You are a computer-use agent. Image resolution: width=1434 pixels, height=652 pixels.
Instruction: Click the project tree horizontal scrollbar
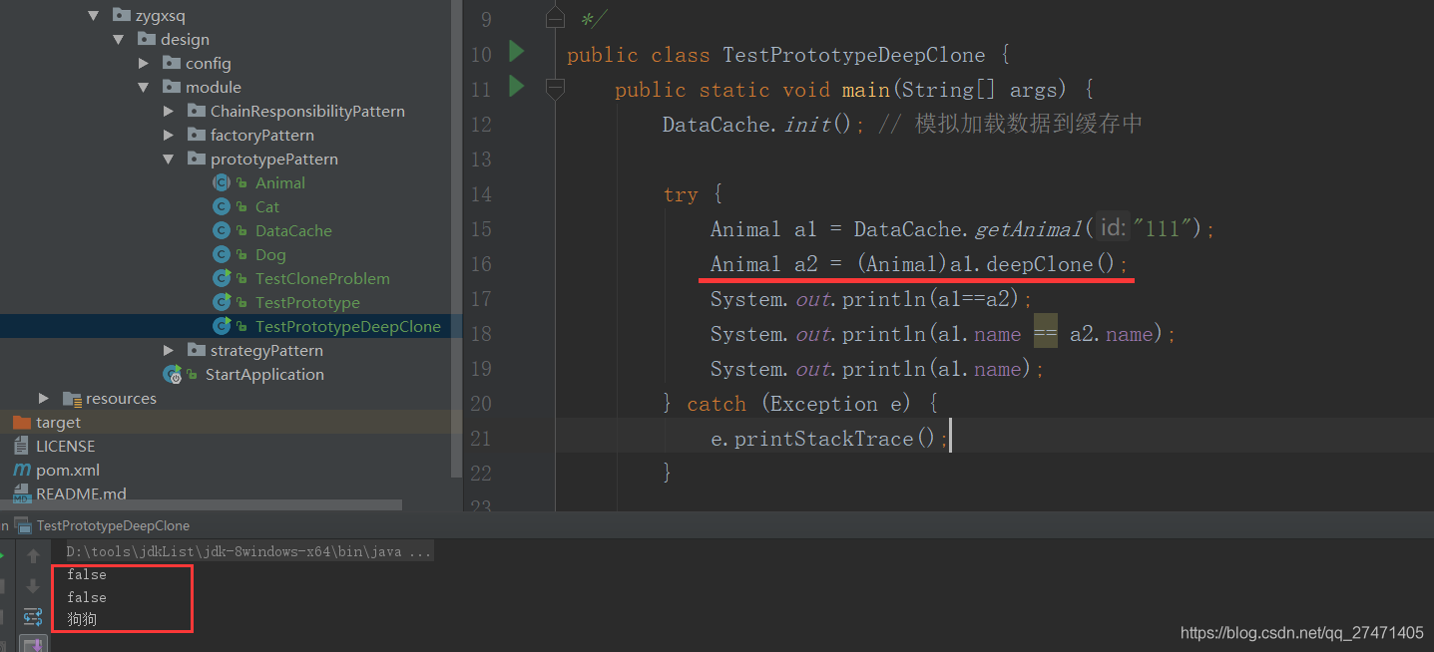point(200,505)
